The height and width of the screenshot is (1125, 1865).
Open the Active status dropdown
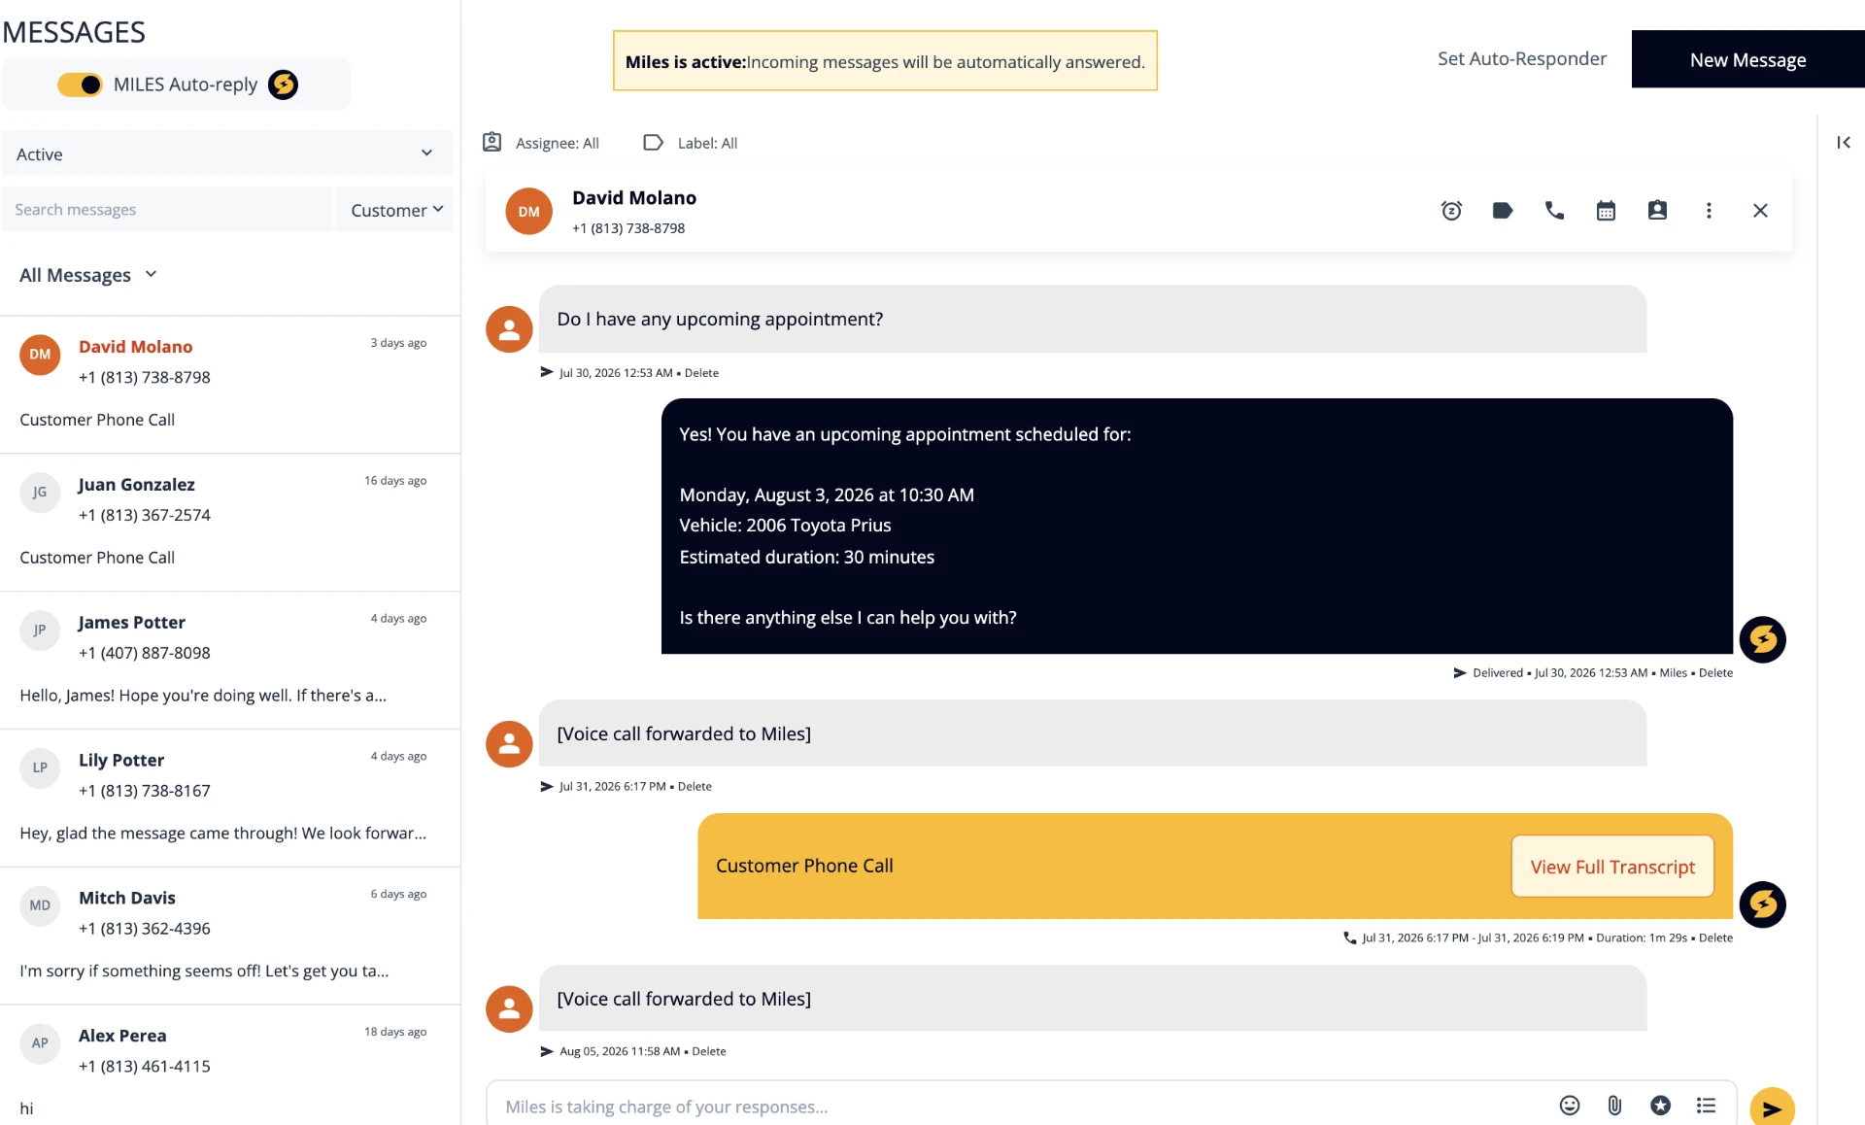tap(226, 153)
